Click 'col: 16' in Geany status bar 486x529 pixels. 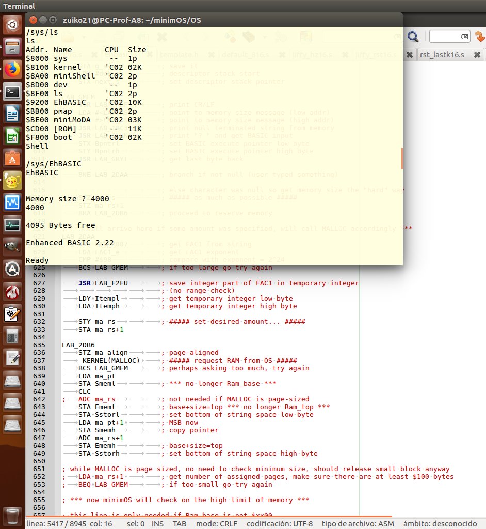pyautogui.click(x=101, y=524)
